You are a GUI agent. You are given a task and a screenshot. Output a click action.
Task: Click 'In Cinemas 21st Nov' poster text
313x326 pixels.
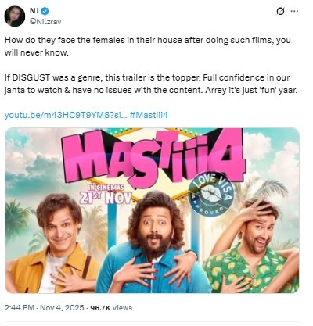pyautogui.click(x=106, y=195)
